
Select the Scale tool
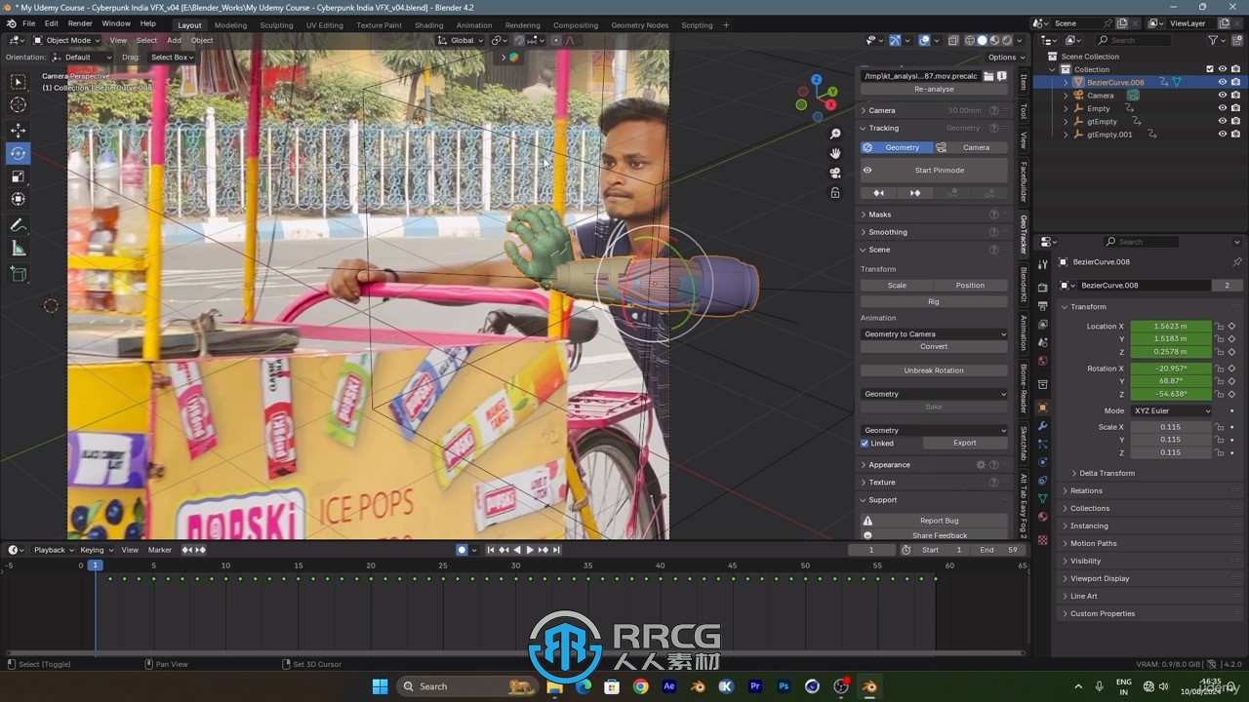click(x=18, y=176)
